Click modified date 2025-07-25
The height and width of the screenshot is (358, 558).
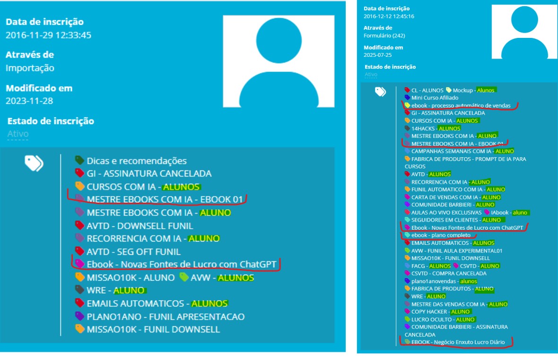coord(377,55)
